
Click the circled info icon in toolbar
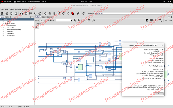pyautogui.click(x=40, y=13)
